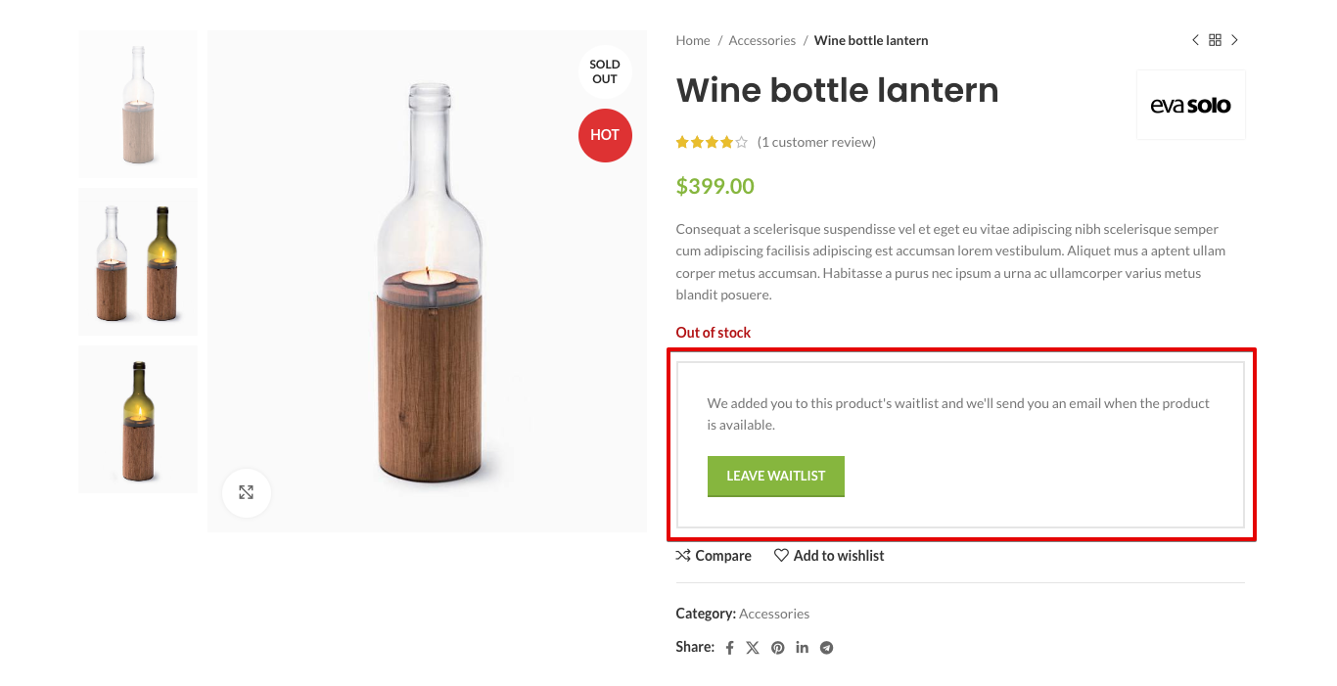The height and width of the screenshot is (686, 1337).
Task: Select the two-bottles thumbnail
Action: click(x=138, y=262)
